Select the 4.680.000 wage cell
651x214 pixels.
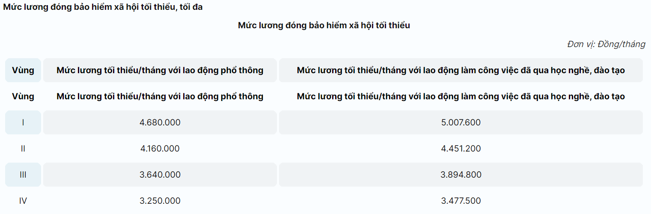pos(160,122)
